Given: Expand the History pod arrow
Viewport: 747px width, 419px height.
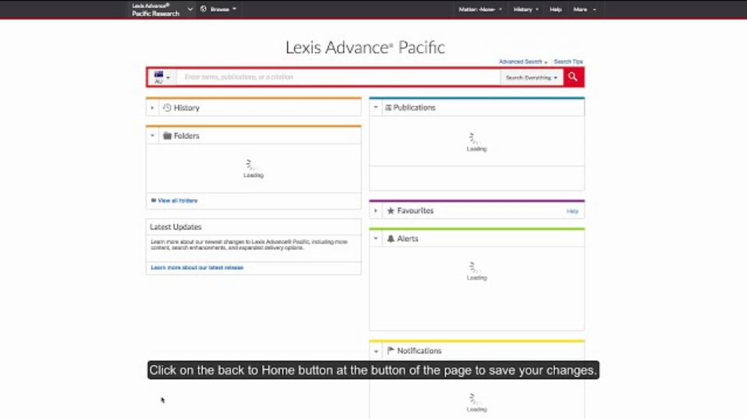Looking at the screenshot, I should point(152,108).
